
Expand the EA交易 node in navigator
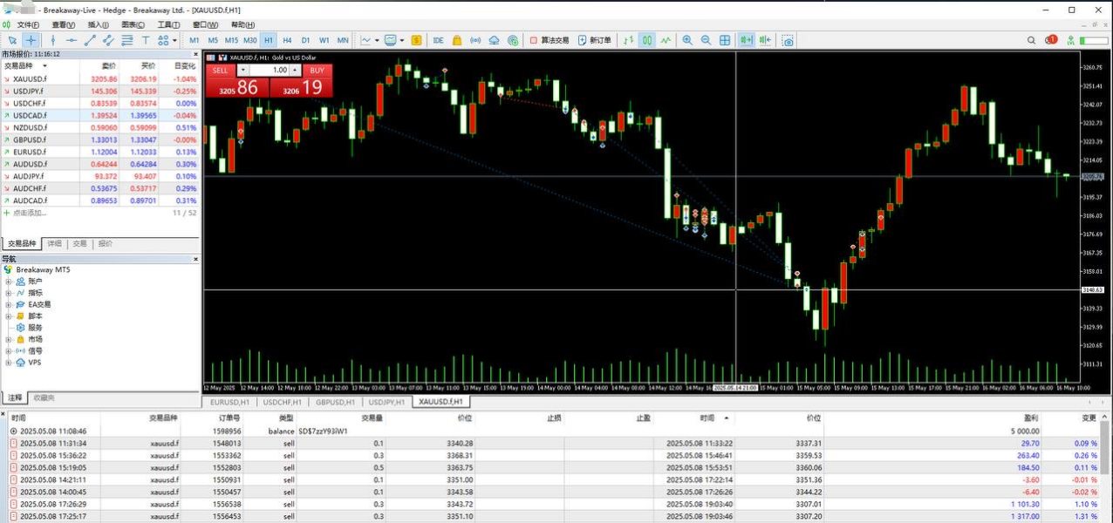point(9,304)
